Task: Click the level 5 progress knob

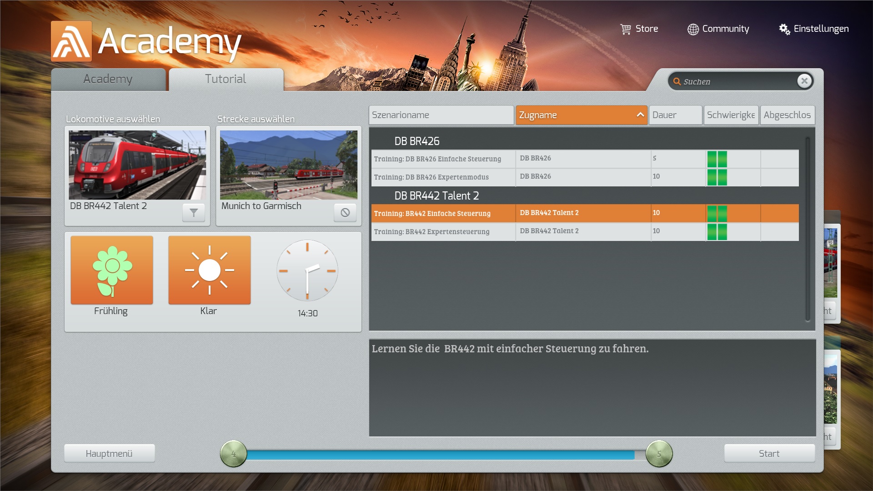Action: [x=659, y=454]
